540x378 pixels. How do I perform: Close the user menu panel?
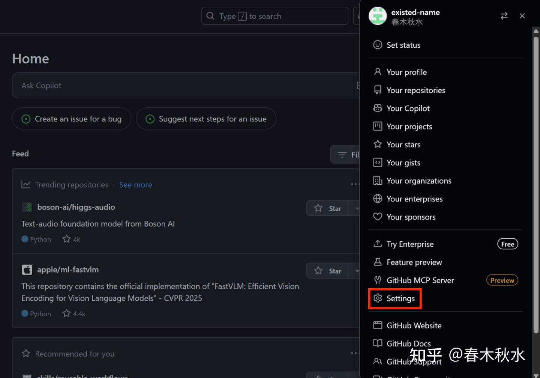522,16
